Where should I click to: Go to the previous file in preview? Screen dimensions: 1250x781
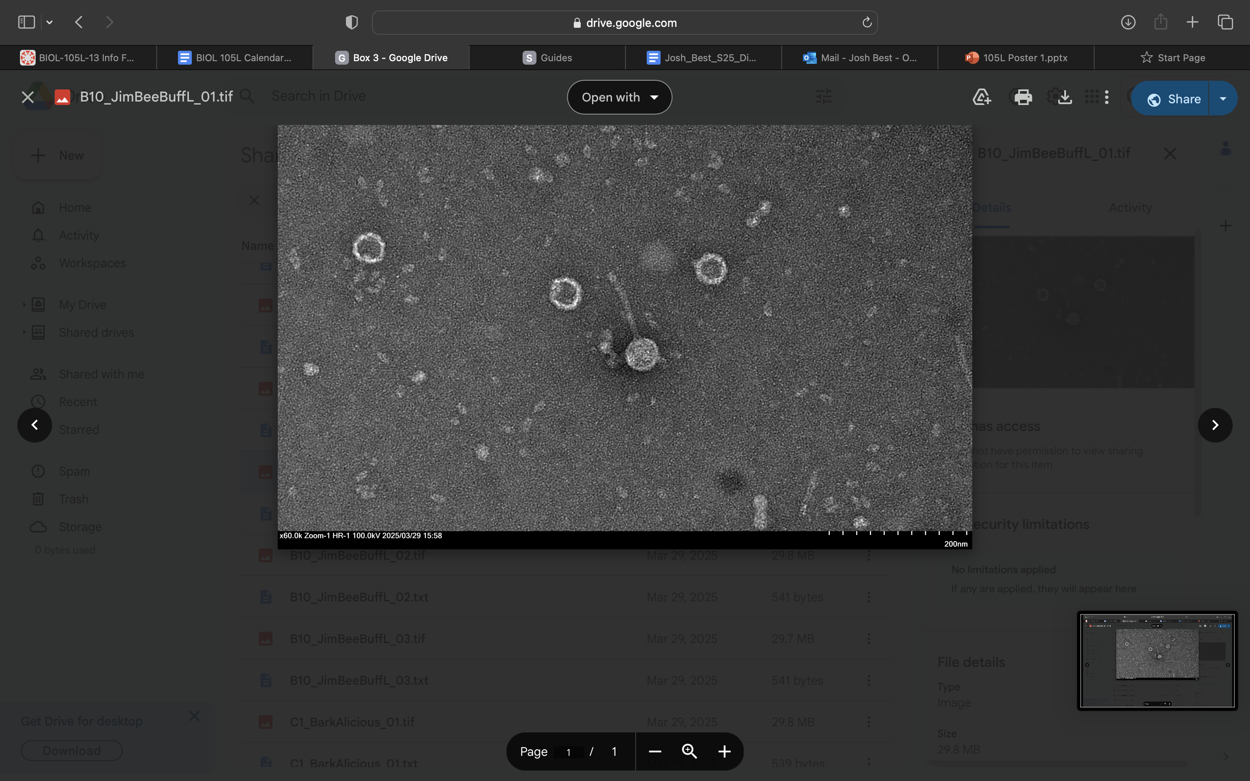pos(35,425)
